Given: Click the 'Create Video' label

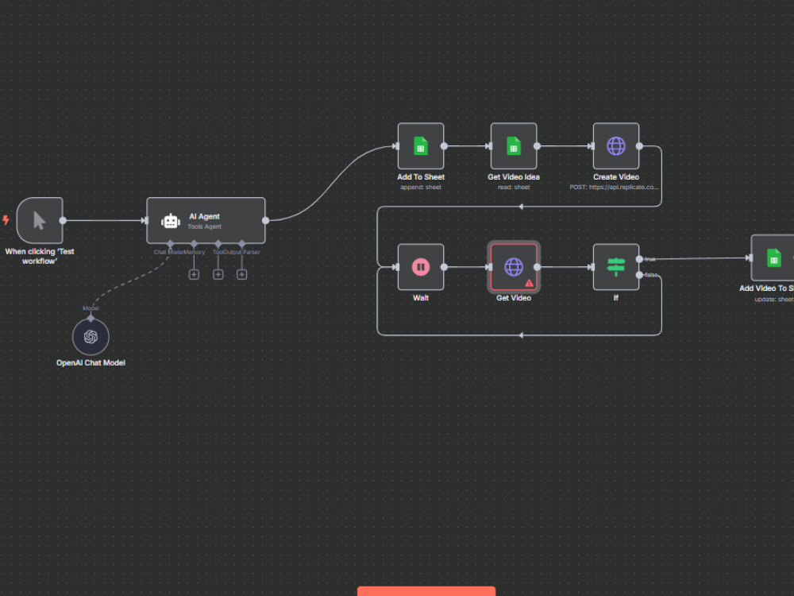Looking at the screenshot, I should tap(616, 177).
